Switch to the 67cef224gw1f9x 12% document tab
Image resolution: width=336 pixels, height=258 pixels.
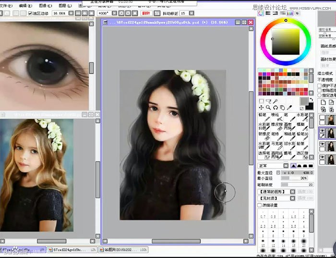[x=72, y=250]
